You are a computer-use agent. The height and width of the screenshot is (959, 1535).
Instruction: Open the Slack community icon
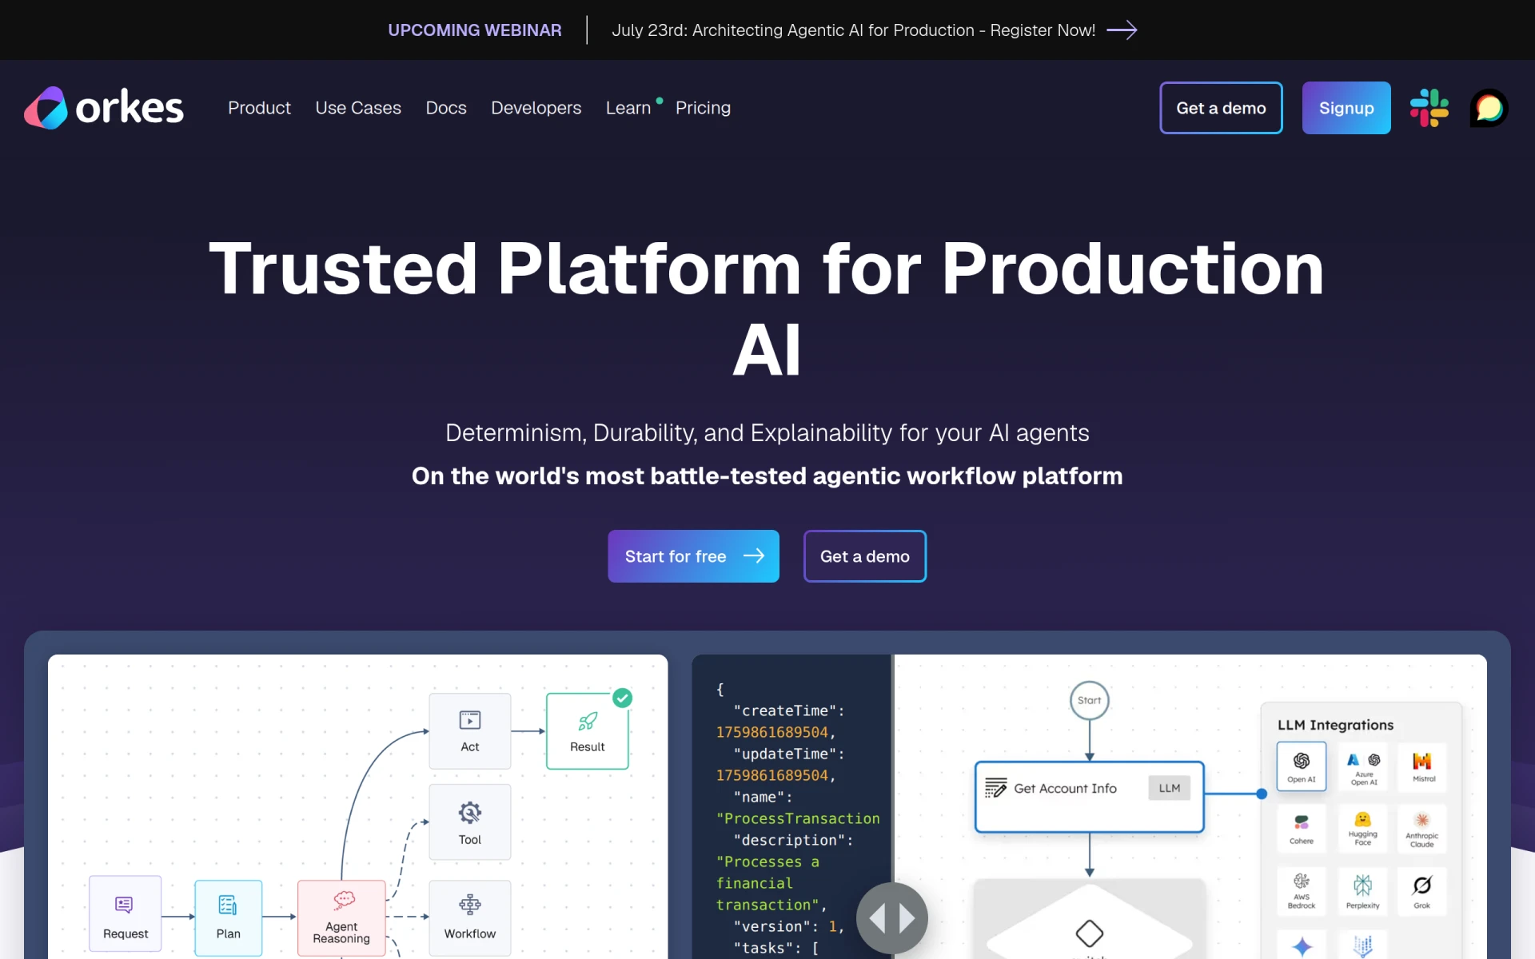click(1429, 108)
